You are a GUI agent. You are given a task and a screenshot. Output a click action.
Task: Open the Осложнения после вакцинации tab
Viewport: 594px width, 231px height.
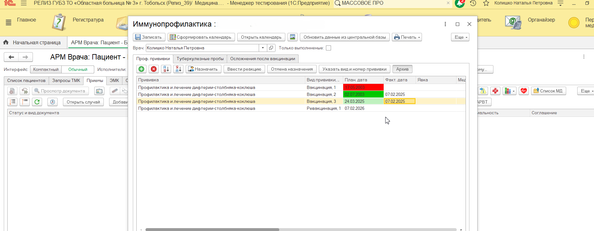263,59
